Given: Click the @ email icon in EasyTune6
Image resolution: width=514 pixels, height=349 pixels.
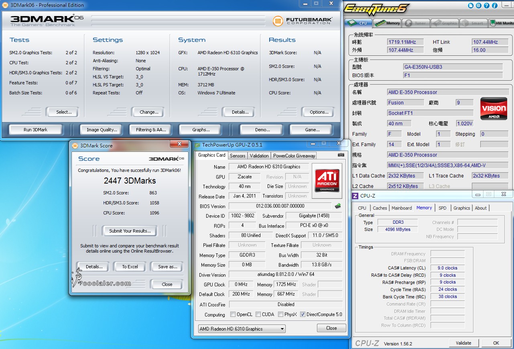Looking at the screenshot, I should coord(478,6).
